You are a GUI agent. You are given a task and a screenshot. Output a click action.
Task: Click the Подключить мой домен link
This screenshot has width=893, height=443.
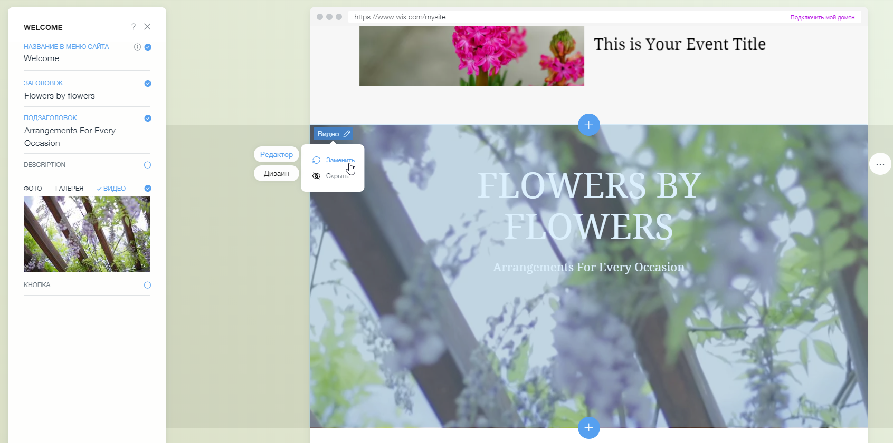(822, 17)
